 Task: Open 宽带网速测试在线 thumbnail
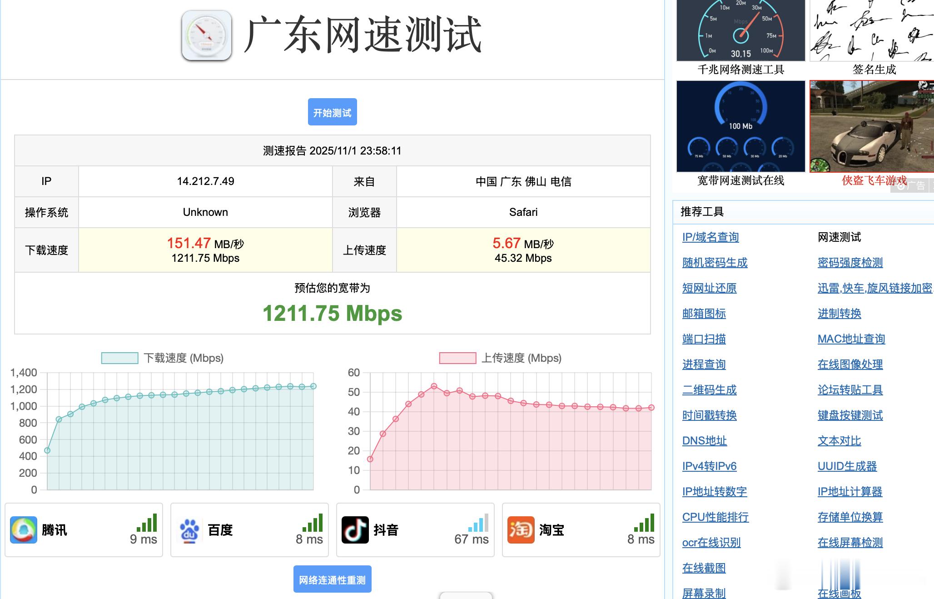[740, 126]
